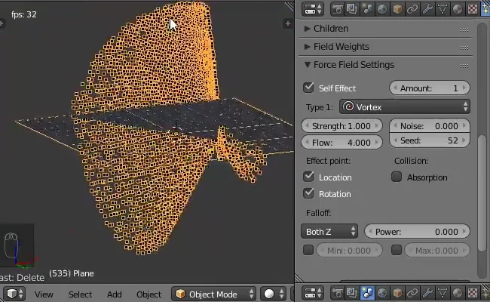Open the Object Mode selector
Screen dimensions: 490x302
212,294
